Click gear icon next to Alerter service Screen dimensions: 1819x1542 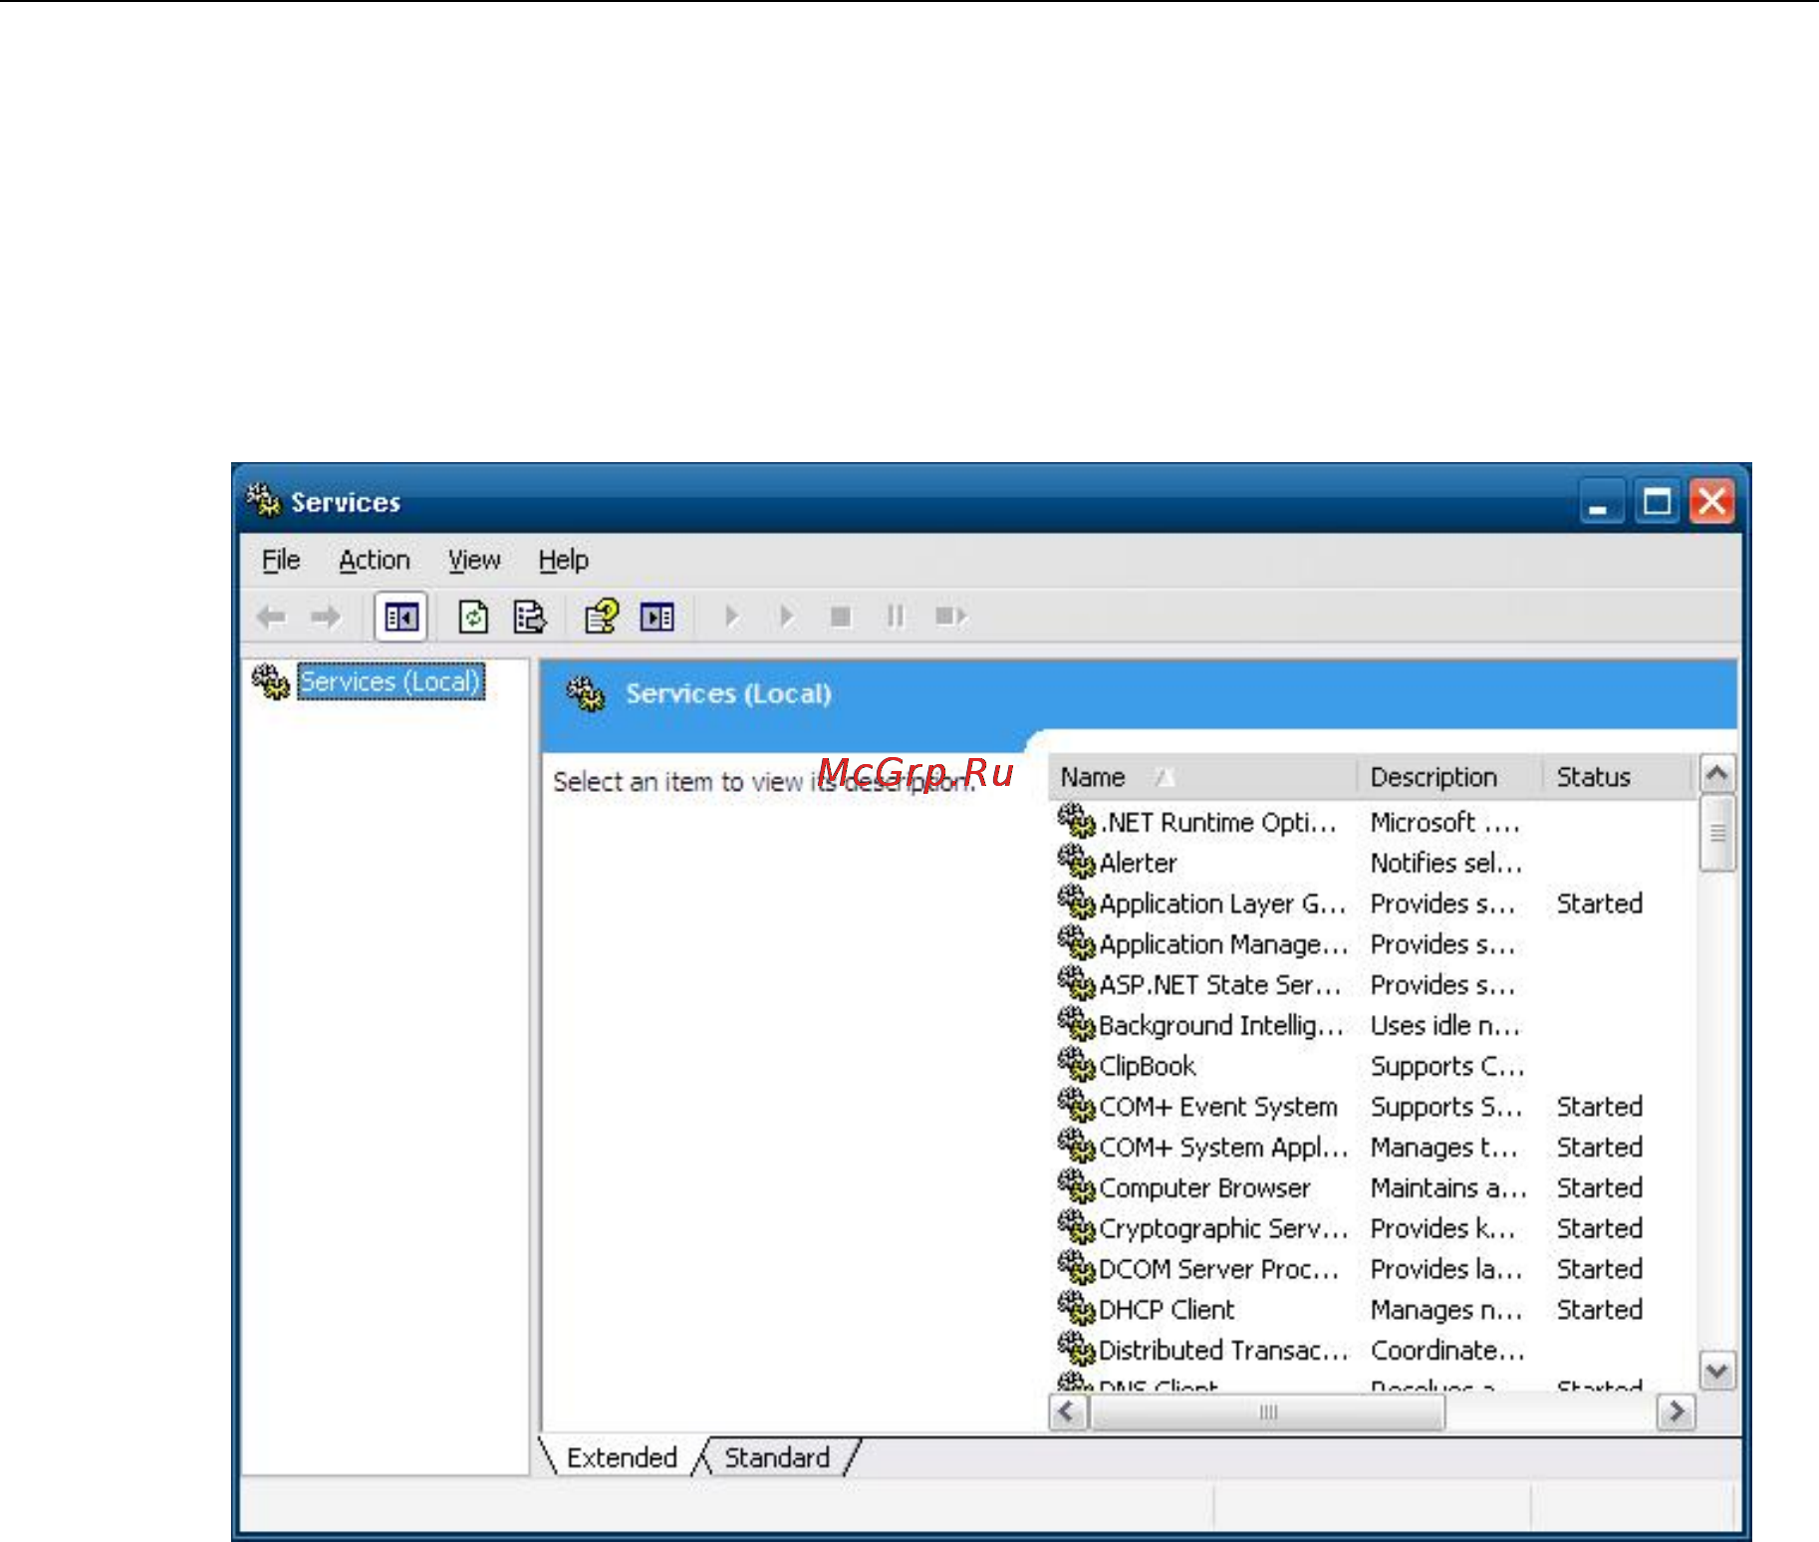pos(1077,862)
